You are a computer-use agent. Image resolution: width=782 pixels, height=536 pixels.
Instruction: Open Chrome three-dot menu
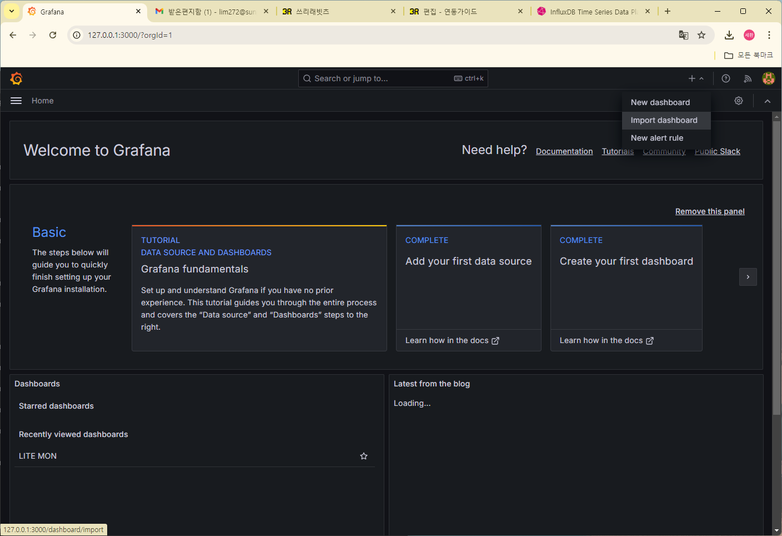[769, 35]
